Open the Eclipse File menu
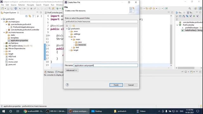Viewport: 203px width, 114px height. [2, 5]
